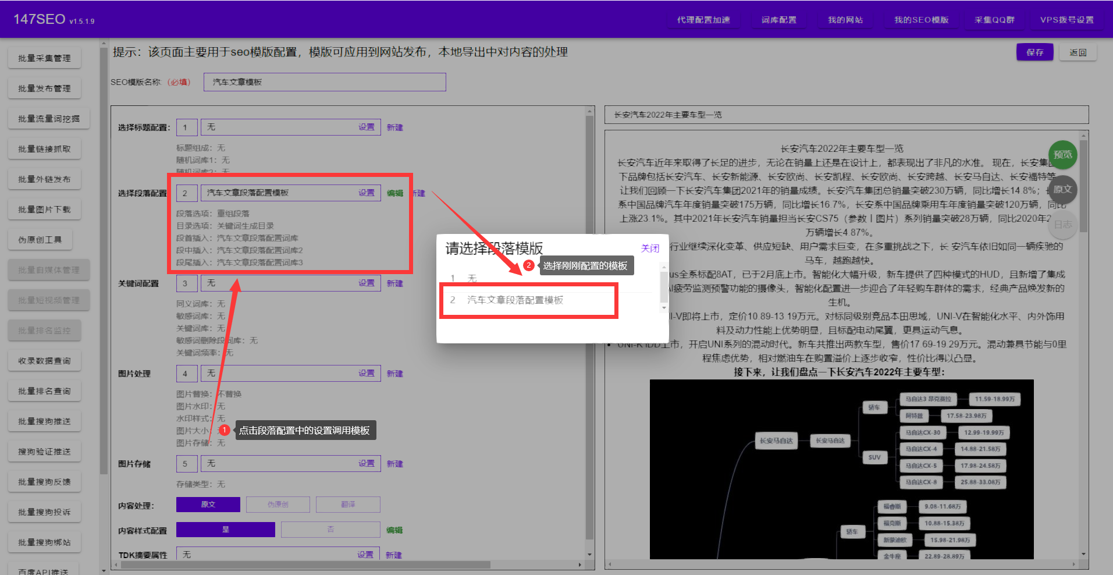Click the 图片处理 dropdown field showing 无
This screenshot has width=1113, height=575.
click(291, 373)
